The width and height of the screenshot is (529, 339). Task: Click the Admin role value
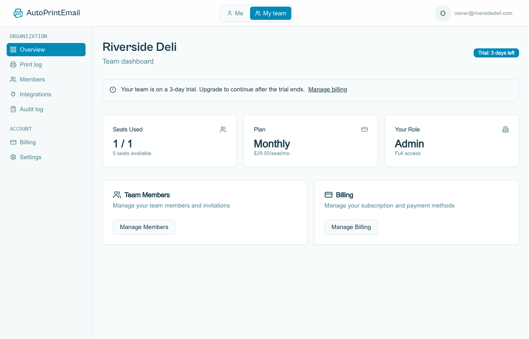coord(410,144)
